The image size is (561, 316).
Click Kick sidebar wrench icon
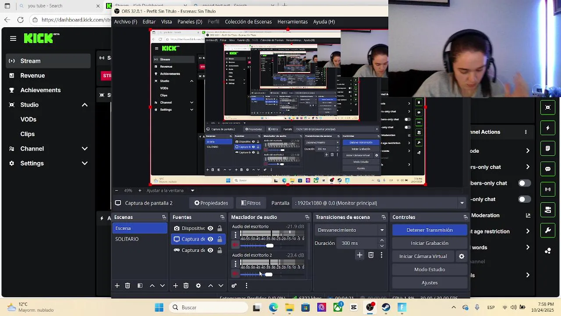[548, 230]
